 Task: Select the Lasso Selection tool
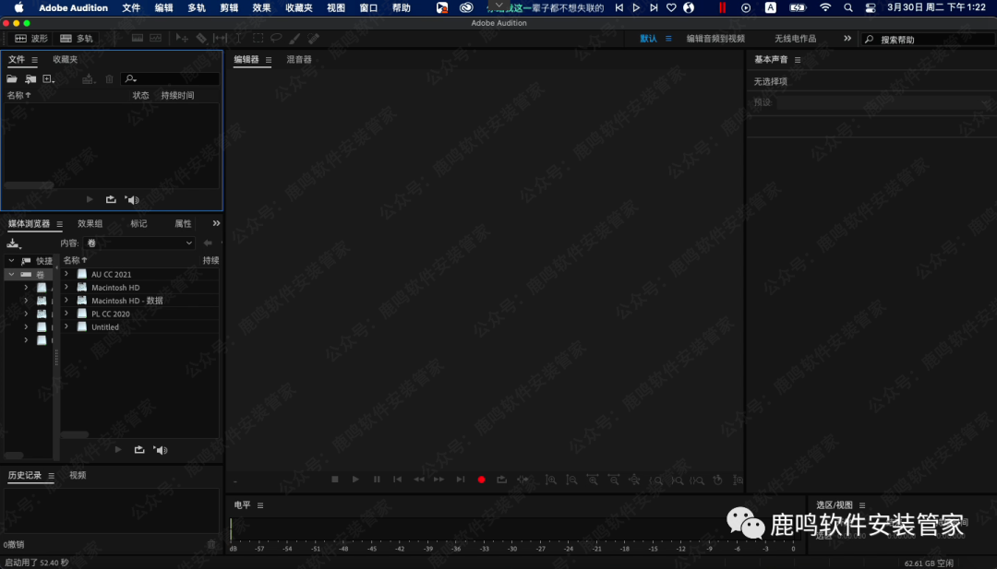[x=276, y=39]
